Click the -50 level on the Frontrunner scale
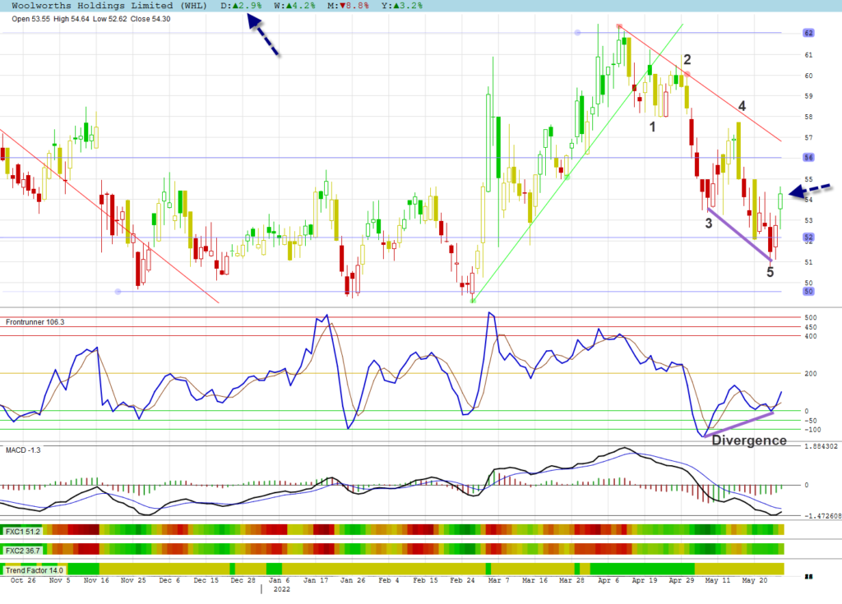The height and width of the screenshot is (604, 842). (x=810, y=421)
